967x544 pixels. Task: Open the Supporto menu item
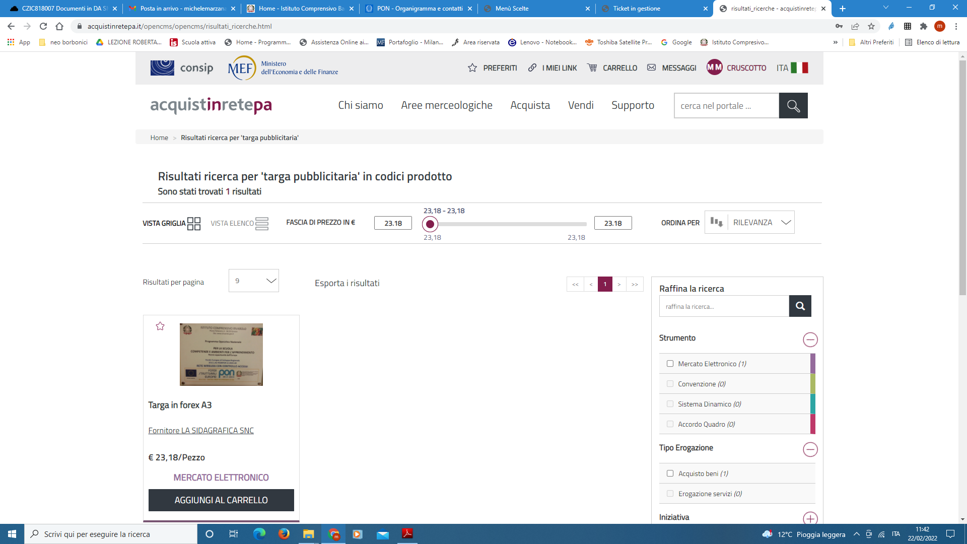(633, 105)
